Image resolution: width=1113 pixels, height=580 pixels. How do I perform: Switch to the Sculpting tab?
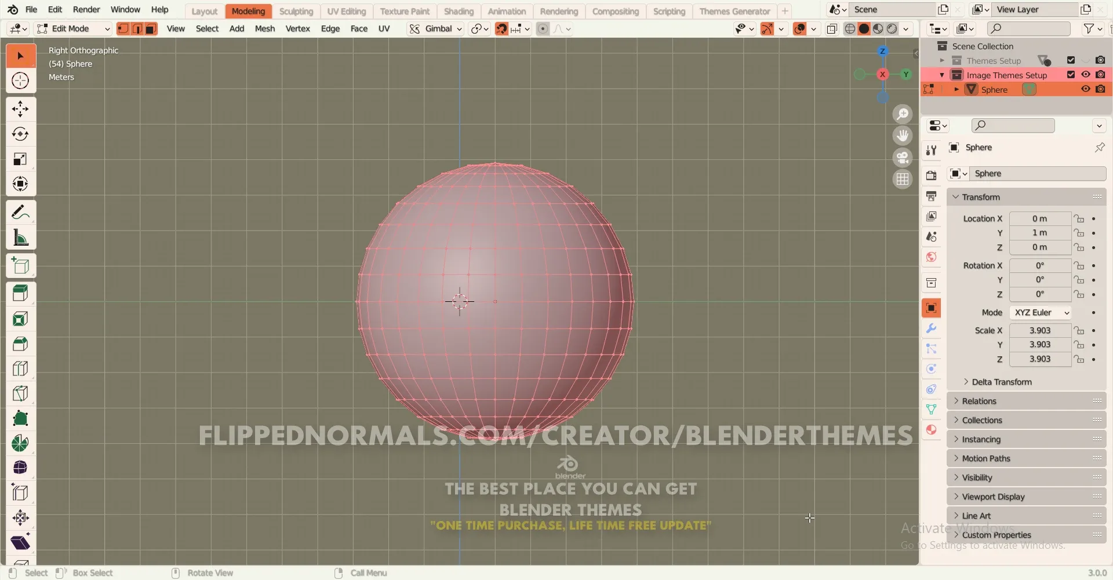click(297, 11)
